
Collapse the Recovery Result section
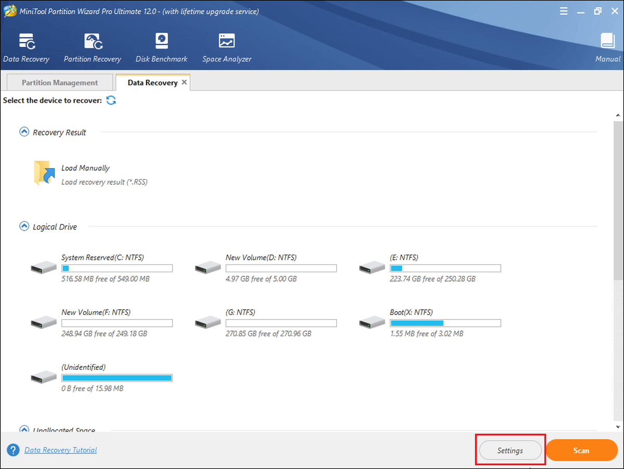point(24,132)
